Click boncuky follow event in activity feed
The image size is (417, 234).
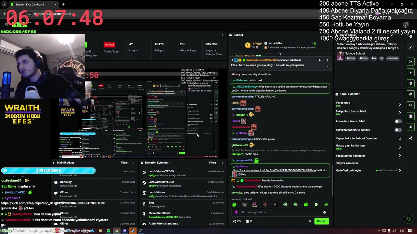point(94,184)
